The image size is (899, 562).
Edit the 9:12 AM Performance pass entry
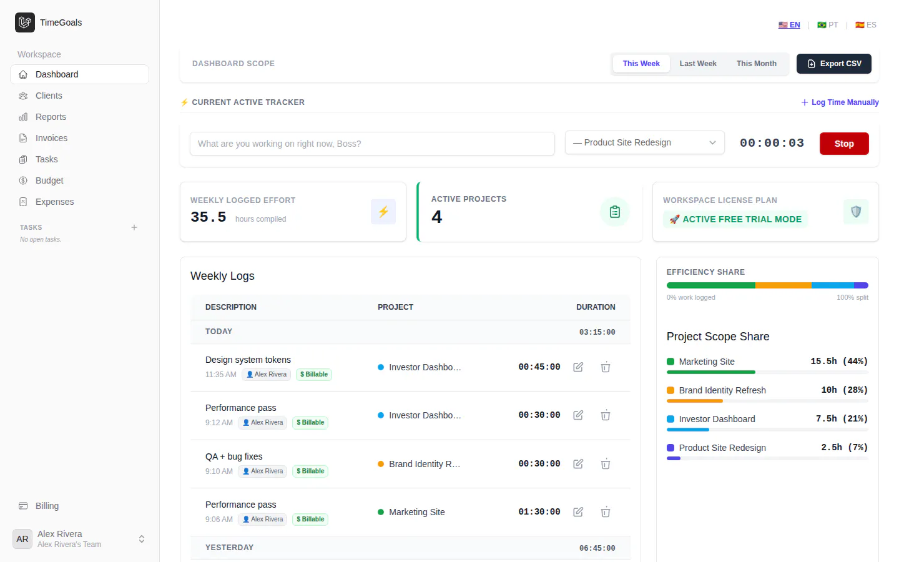coord(578,415)
